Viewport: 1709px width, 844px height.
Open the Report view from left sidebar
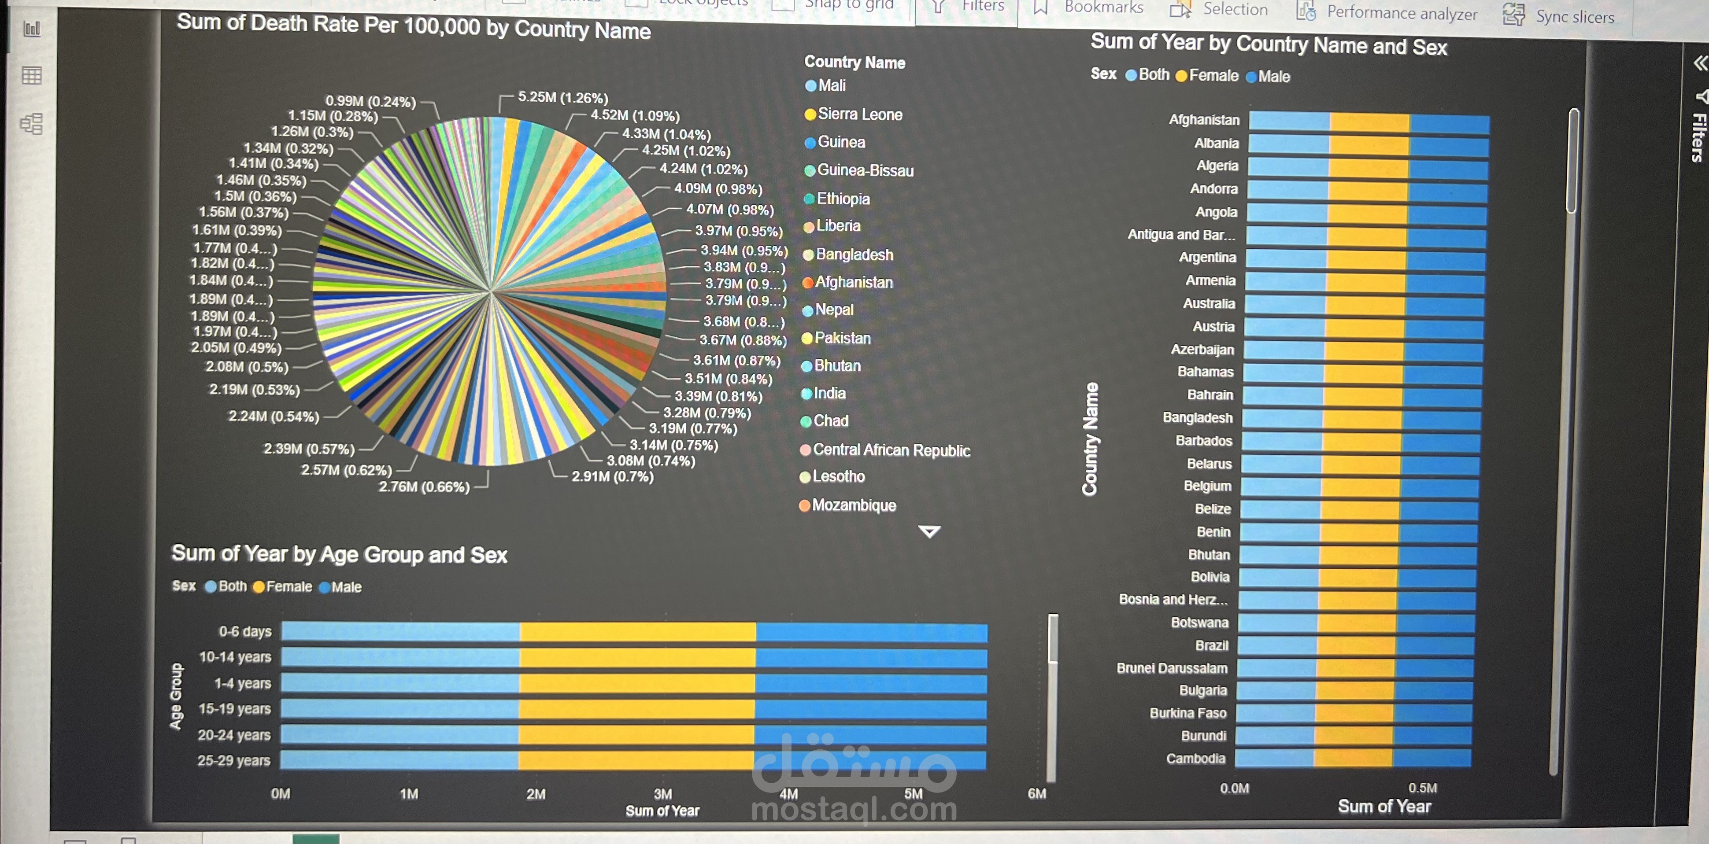coord(32,29)
